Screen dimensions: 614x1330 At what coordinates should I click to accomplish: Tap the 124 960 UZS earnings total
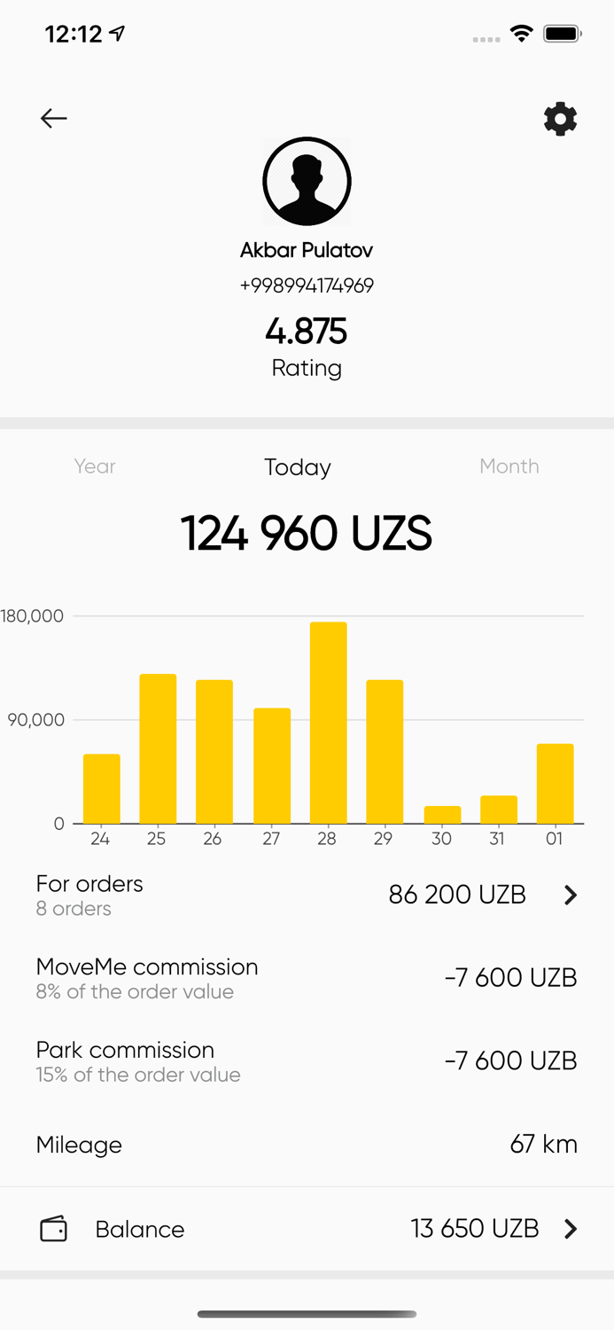pos(307,533)
